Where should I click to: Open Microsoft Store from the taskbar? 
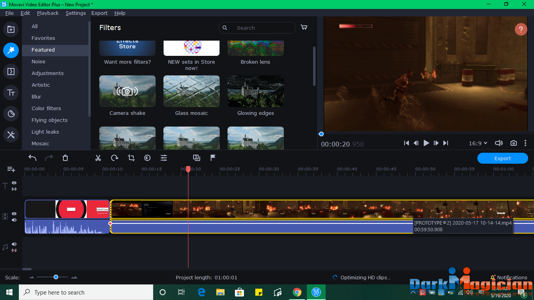[x=240, y=292]
